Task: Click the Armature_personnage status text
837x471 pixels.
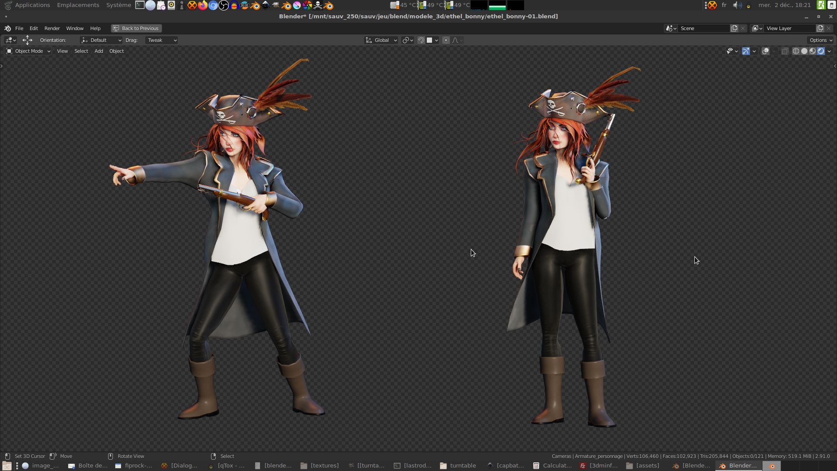Action: [599, 456]
